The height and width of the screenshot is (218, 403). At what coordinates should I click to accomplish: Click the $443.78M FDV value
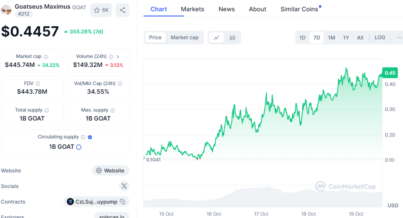[32, 92]
